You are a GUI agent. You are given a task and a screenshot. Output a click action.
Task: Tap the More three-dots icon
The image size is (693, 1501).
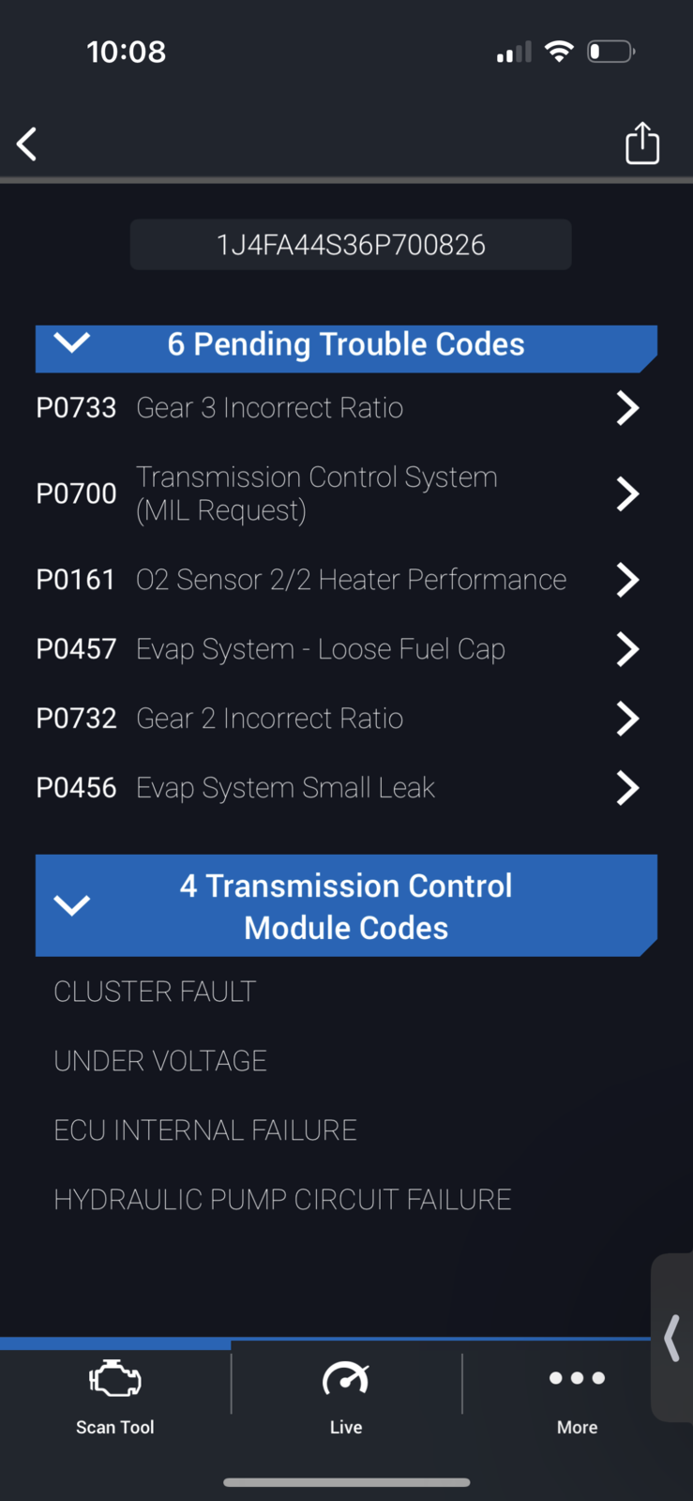point(577,1378)
